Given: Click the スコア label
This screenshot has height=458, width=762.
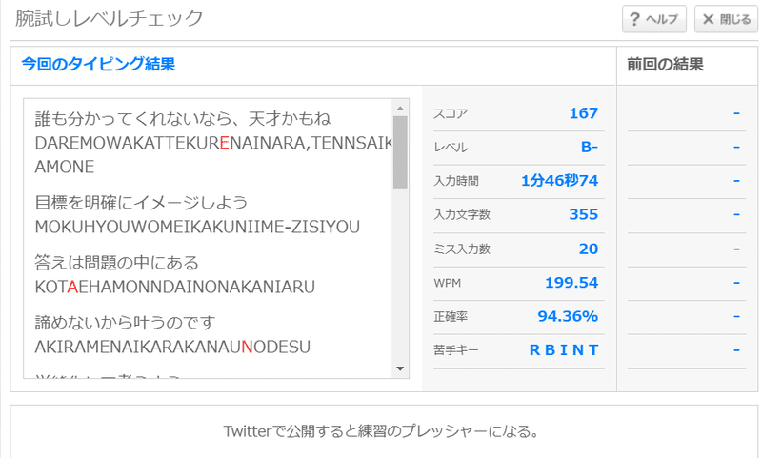Looking at the screenshot, I should coord(451,113).
